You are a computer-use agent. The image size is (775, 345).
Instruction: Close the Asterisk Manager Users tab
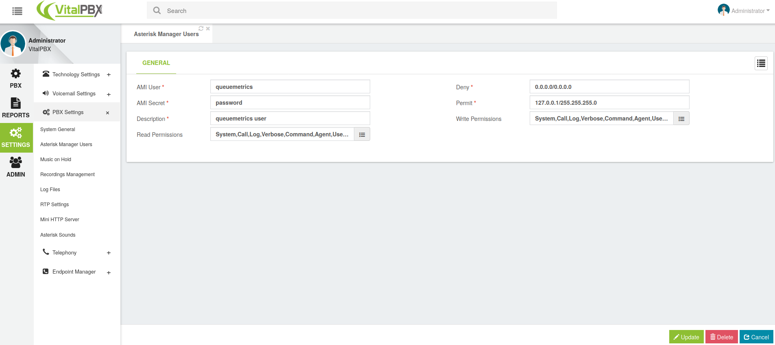pos(208,28)
